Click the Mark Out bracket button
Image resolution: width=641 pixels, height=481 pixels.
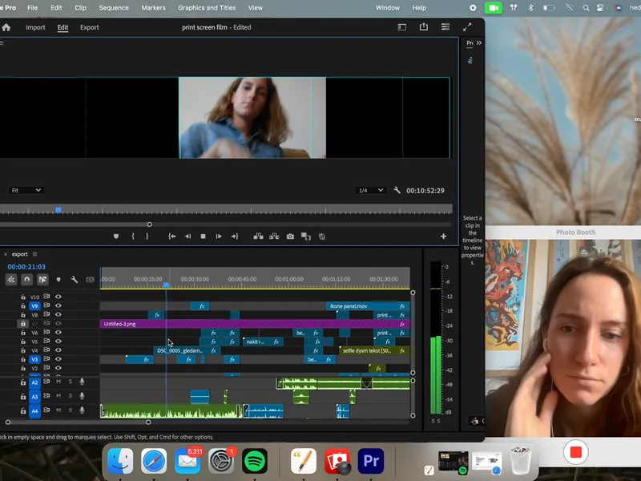(147, 236)
